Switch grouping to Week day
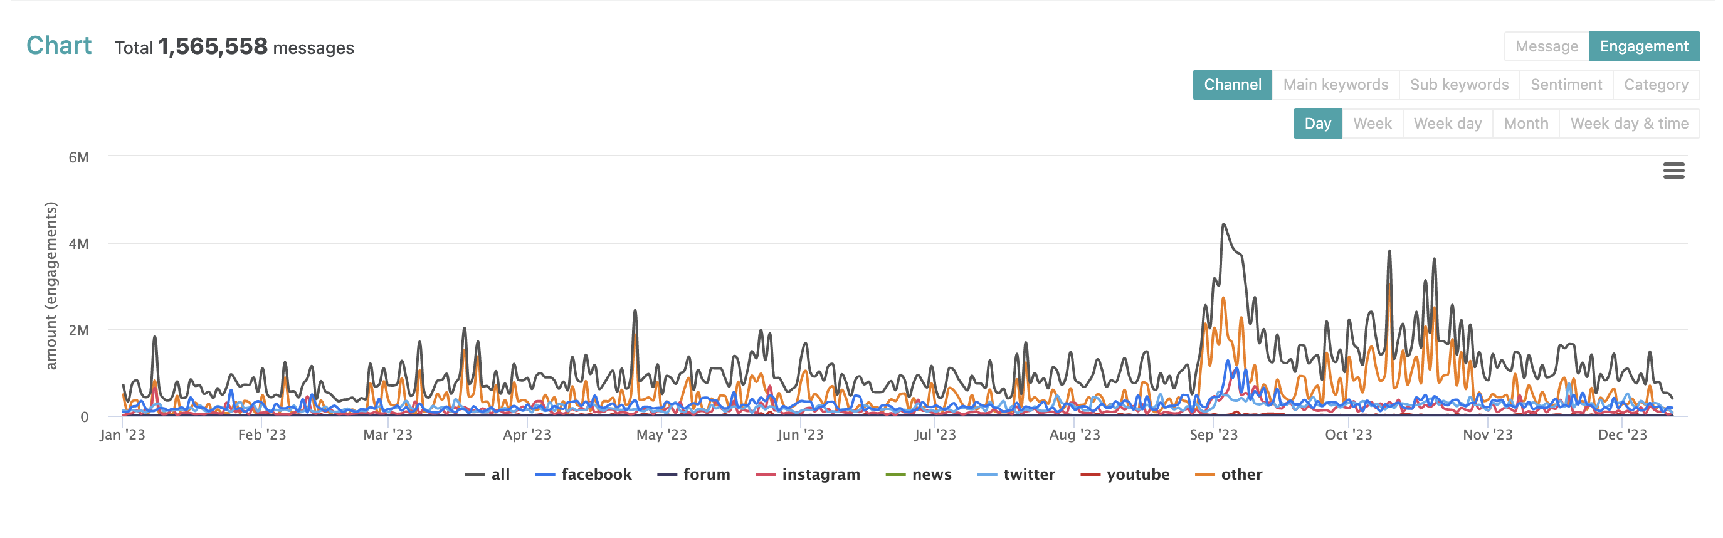Image resolution: width=1723 pixels, height=538 pixels. pyautogui.click(x=1447, y=123)
